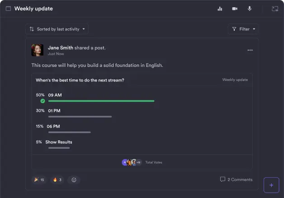Open the poll chart icon in header
The image size is (284, 198).
click(x=220, y=9)
